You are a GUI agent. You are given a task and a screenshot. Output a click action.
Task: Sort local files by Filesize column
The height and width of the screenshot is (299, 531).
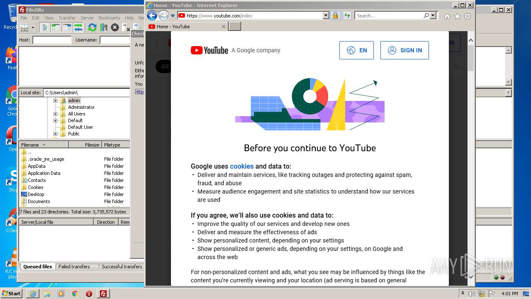85,145
